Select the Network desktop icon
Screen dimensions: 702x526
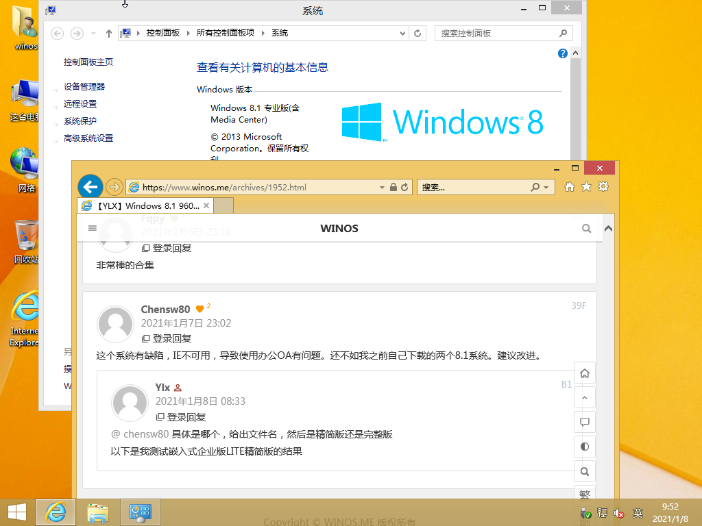[25, 170]
